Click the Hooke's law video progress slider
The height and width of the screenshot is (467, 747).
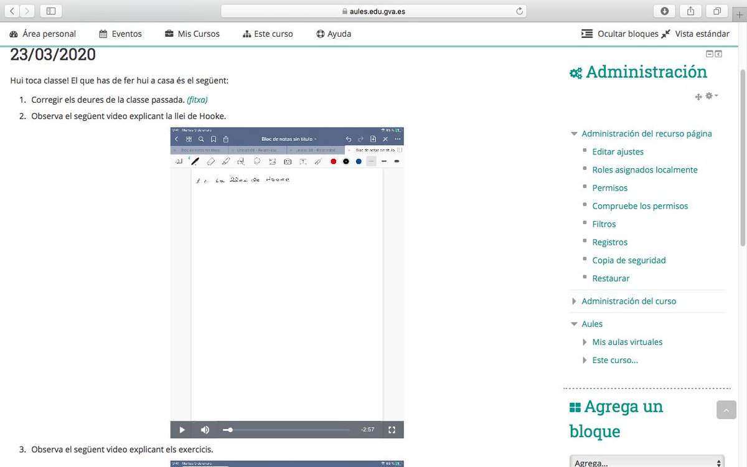coord(286,430)
